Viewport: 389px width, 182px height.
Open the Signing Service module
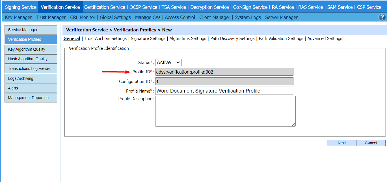[21, 7]
